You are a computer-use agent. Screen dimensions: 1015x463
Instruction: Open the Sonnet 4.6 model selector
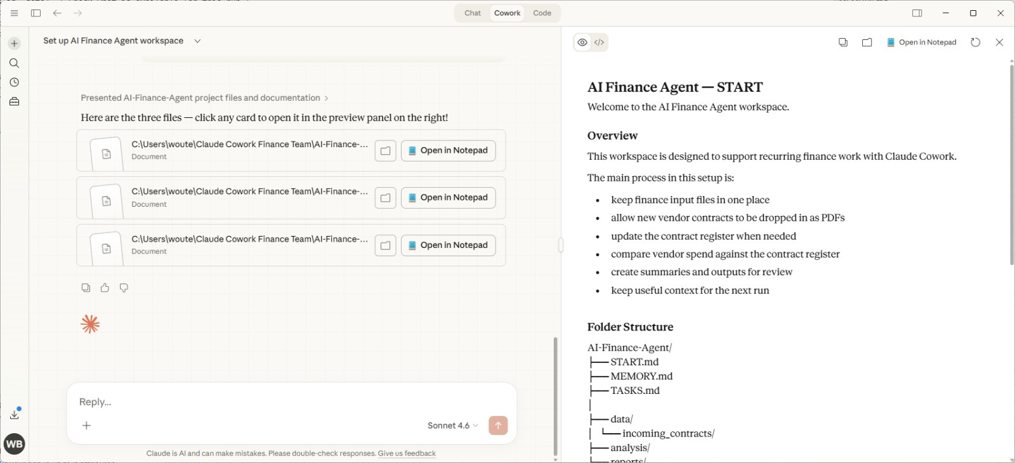point(453,426)
